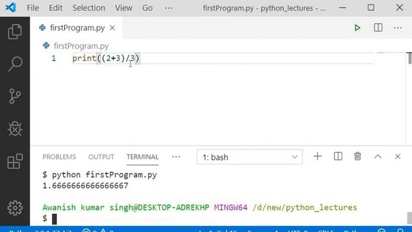Open the Search view in activity bar
Image resolution: width=412 pixels, height=232 pixels.
pos(15,64)
